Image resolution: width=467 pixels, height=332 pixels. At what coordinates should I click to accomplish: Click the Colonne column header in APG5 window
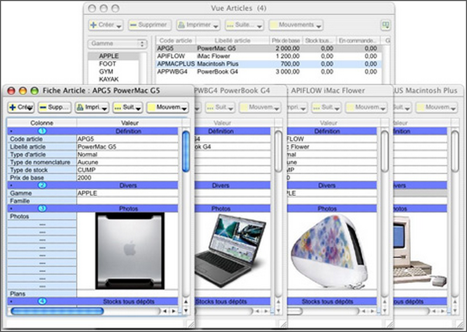[41, 123]
